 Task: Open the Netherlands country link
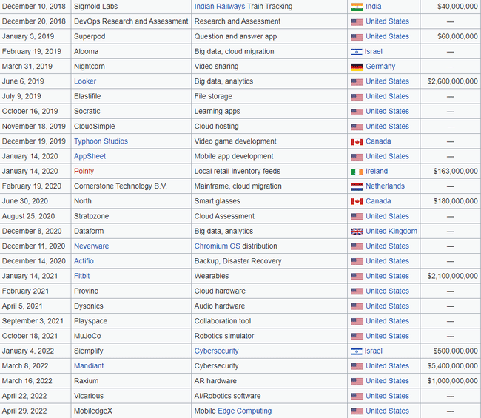tap(385, 186)
